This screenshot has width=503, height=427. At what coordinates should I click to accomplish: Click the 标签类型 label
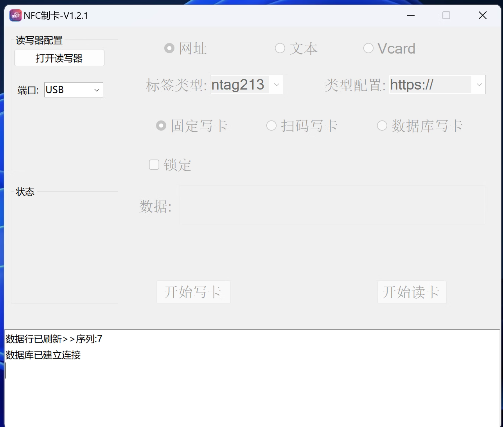point(176,85)
